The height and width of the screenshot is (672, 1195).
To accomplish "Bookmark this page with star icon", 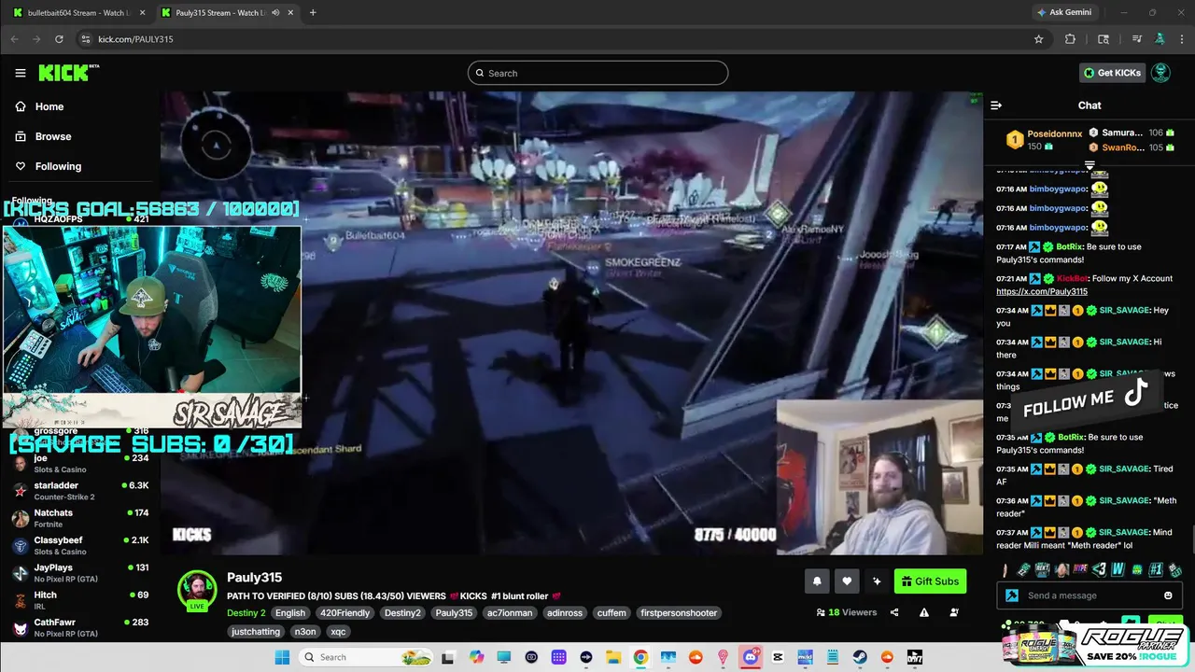I will click(x=1038, y=39).
